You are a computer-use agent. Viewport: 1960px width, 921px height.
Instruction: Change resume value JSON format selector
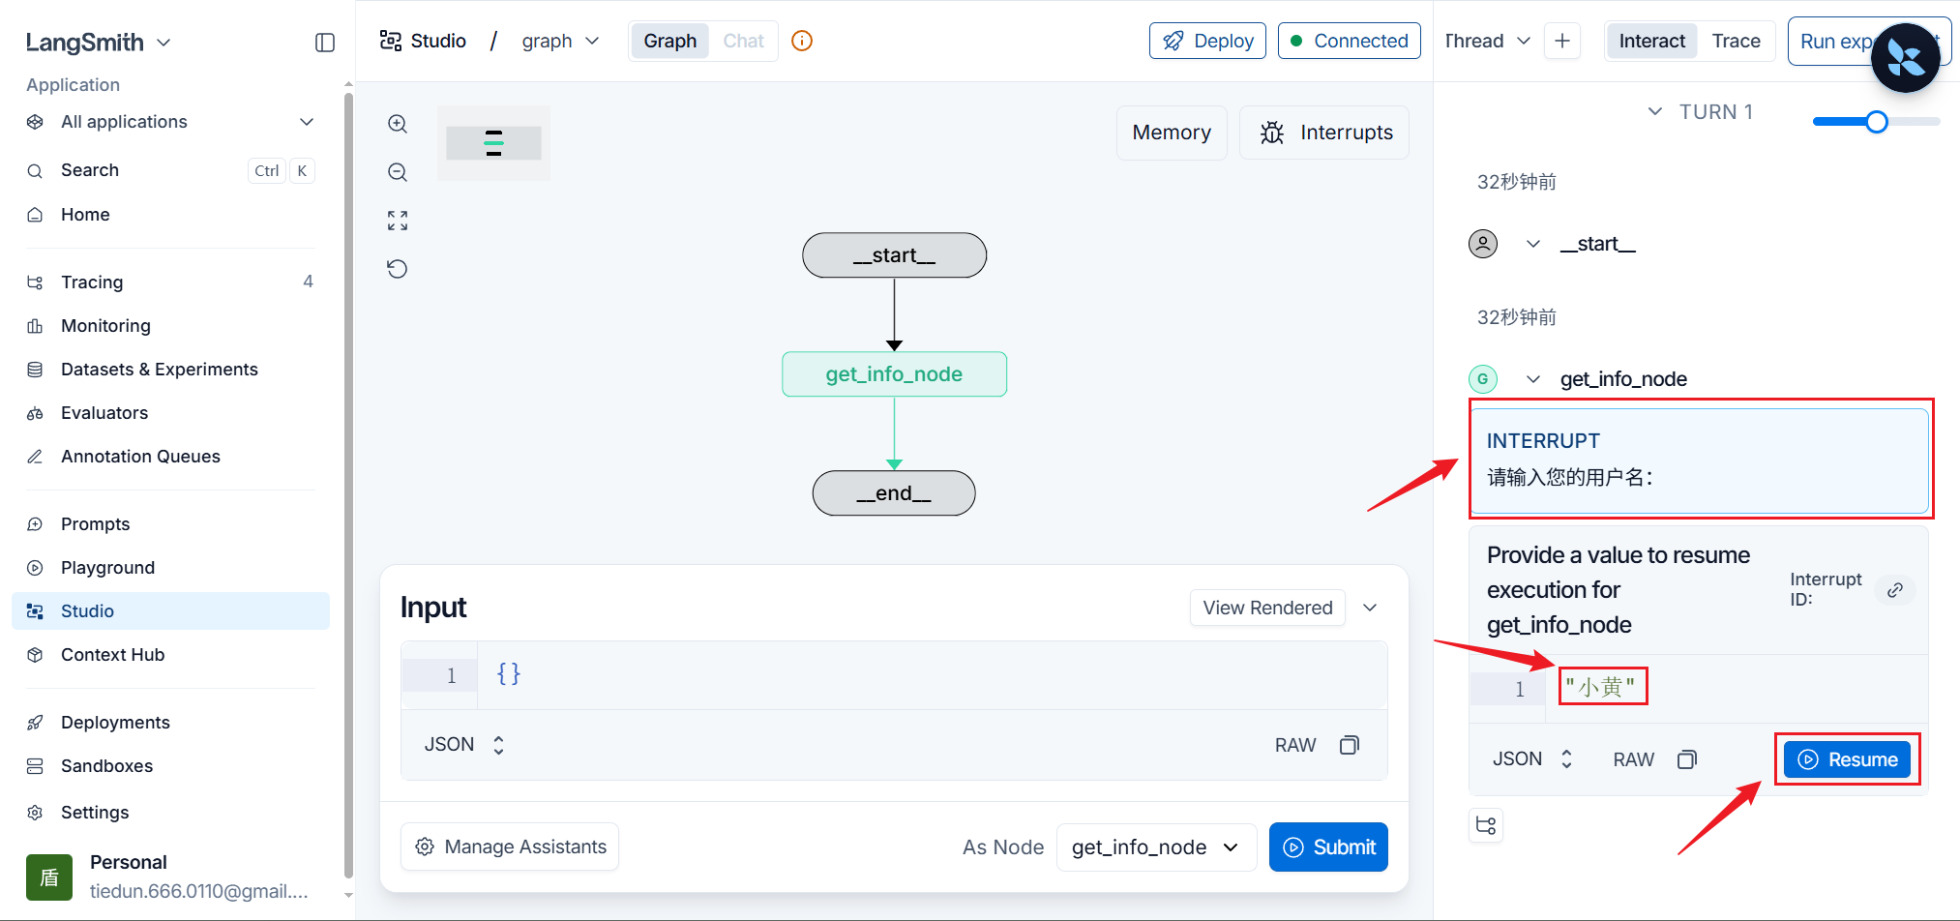pos(1532,759)
